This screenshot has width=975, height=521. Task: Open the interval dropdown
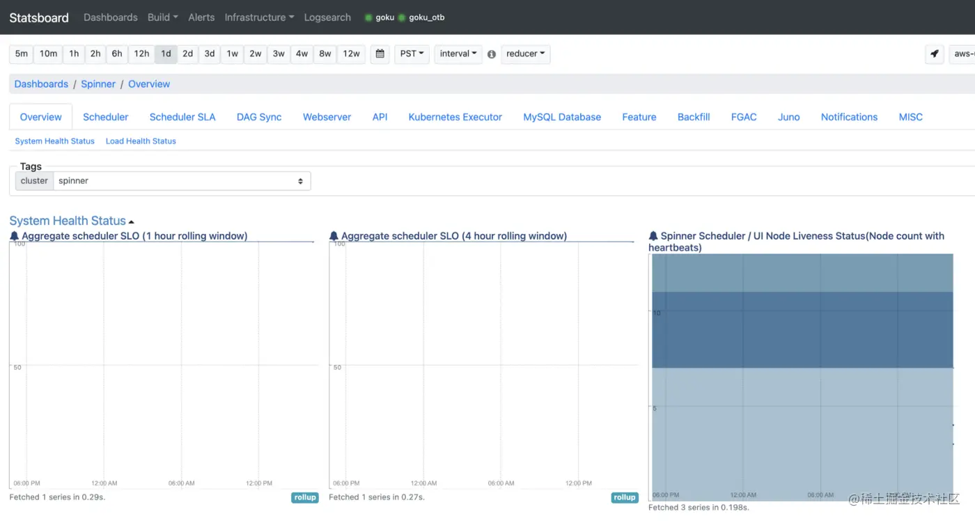click(x=458, y=54)
